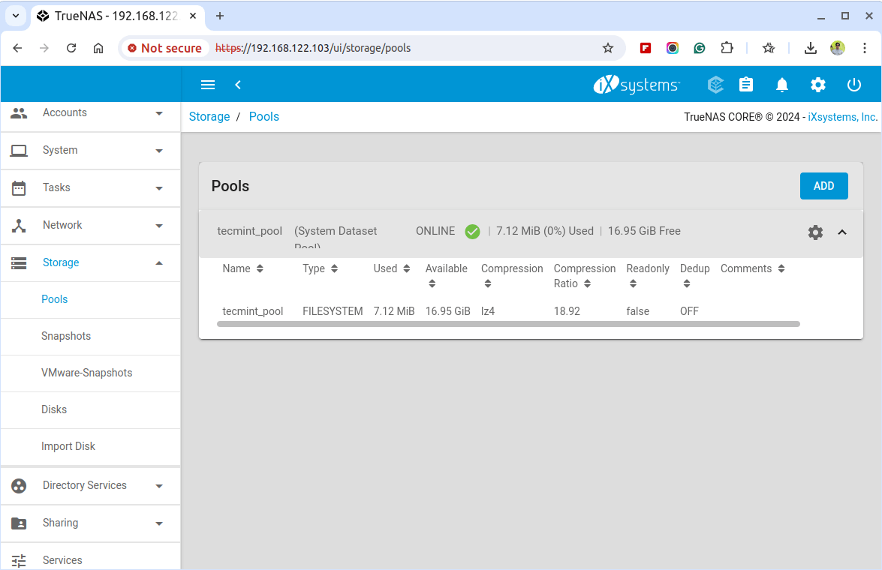This screenshot has height=570, width=882.
Task: Expand the System menu arrow
Action: tap(159, 151)
